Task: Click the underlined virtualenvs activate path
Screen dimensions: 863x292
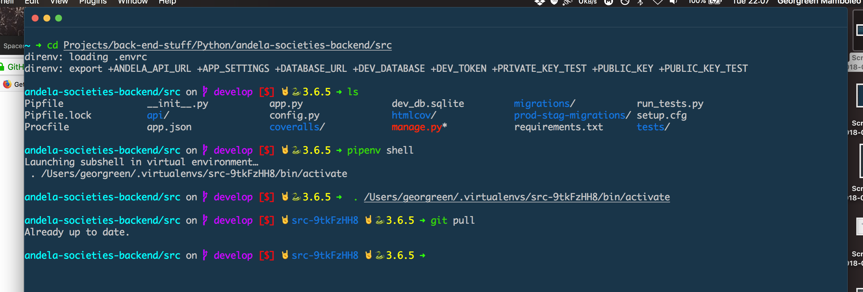Action: (x=517, y=197)
